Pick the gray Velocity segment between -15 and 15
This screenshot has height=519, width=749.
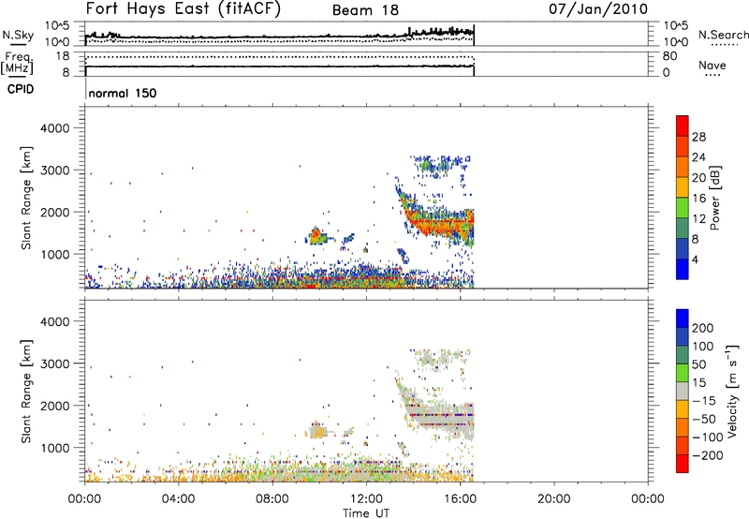683,392
